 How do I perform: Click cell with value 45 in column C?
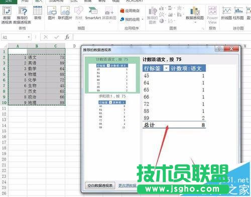click(x=56, y=85)
